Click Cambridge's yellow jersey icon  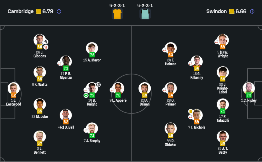[117, 14]
